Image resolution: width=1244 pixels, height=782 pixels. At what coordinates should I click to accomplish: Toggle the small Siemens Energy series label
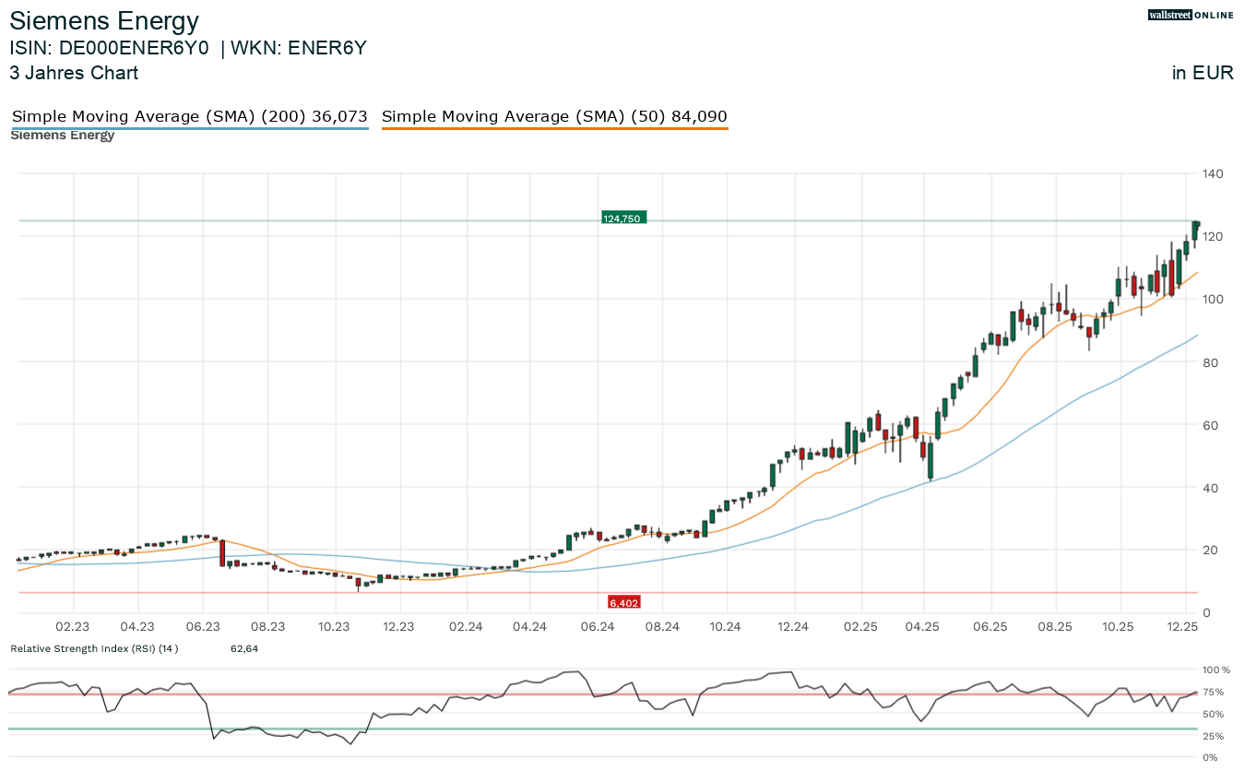62,136
